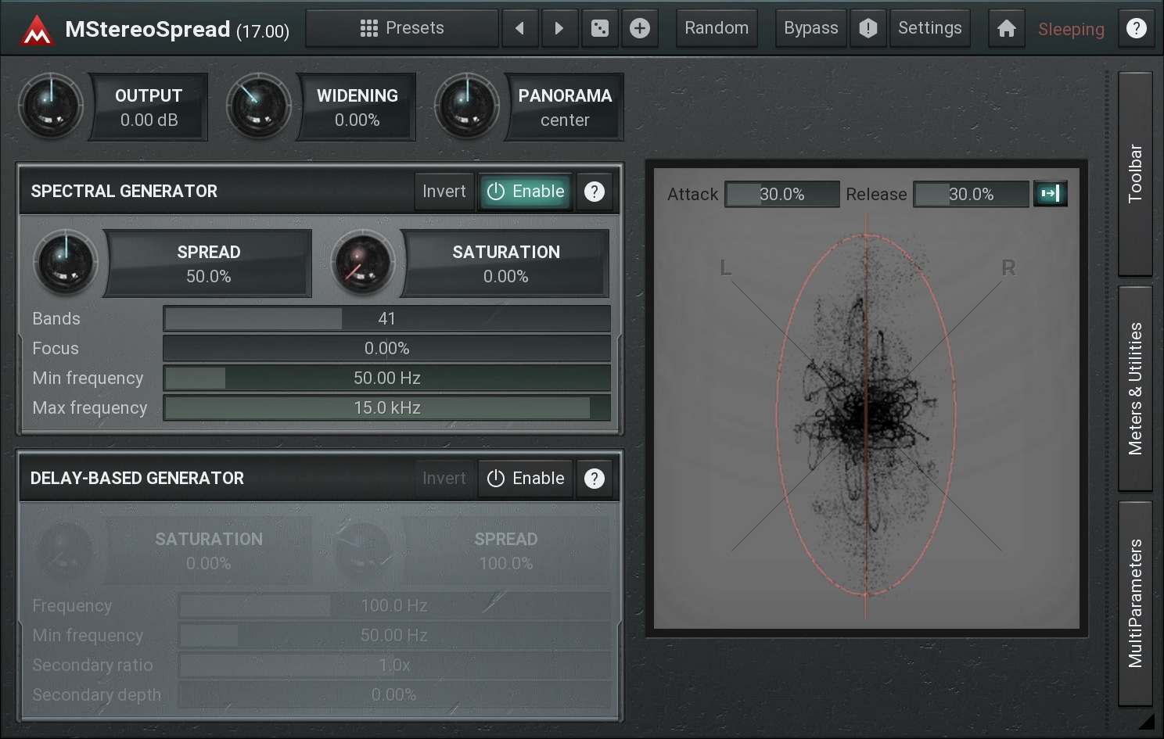Viewport: 1164px width, 739px height.
Task: Load the next preset arrow
Action: point(559,29)
